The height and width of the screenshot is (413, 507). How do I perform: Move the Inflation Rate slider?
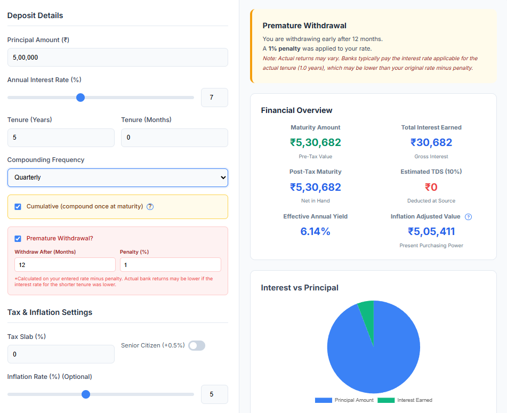pyautogui.click(x=85, y=394)
